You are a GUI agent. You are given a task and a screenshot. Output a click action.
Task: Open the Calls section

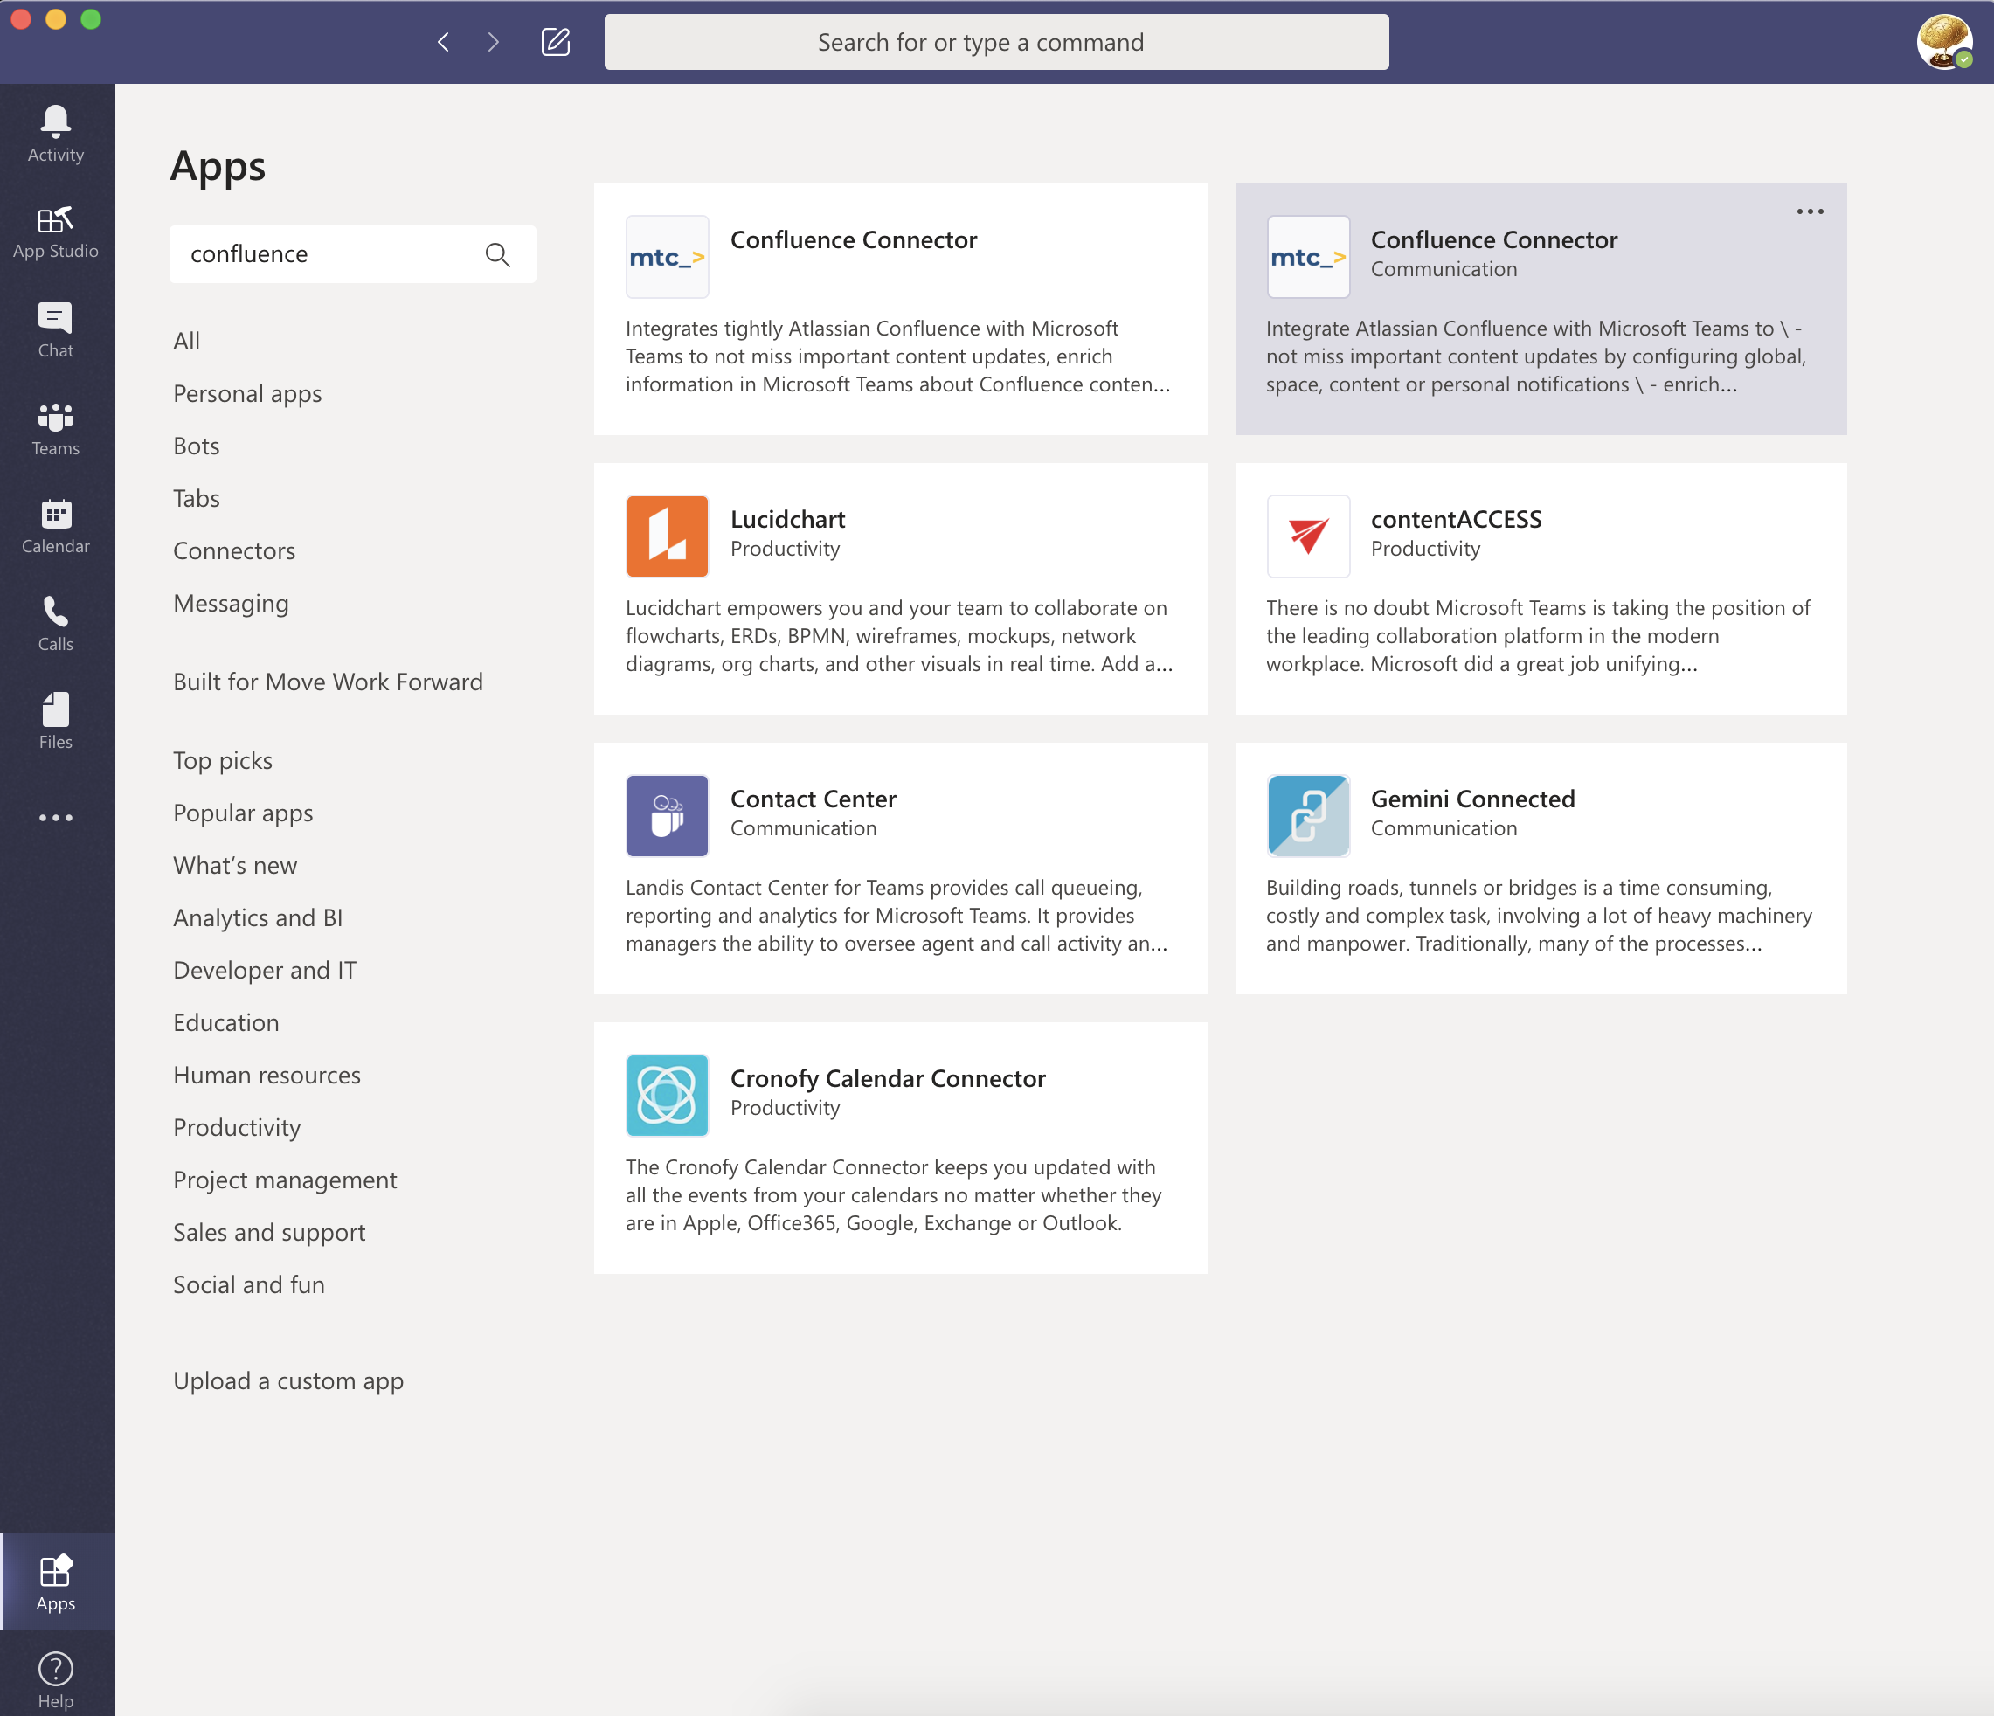pos(55,624)
